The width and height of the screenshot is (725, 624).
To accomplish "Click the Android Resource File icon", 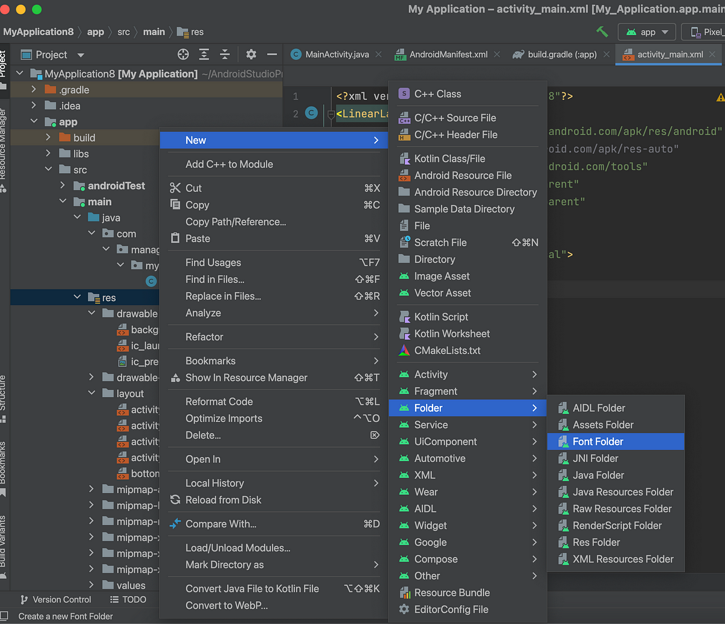I will click(x=405, y=176).
